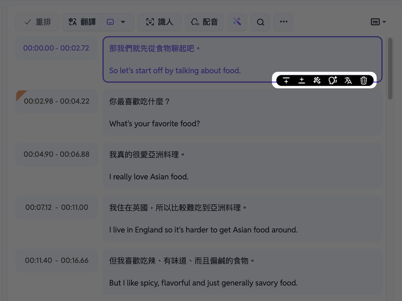The image size is (402, 301).
Task: Select timestamp 00:02.98 - 00:04.22
Action: point(56,101)
